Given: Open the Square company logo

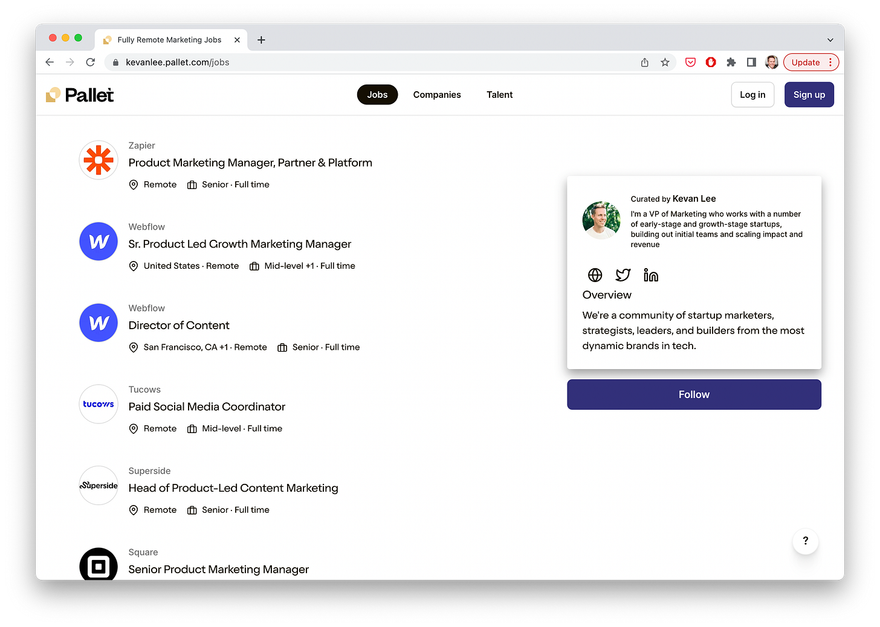Looking at the screenshot, I should coord(99,564).
